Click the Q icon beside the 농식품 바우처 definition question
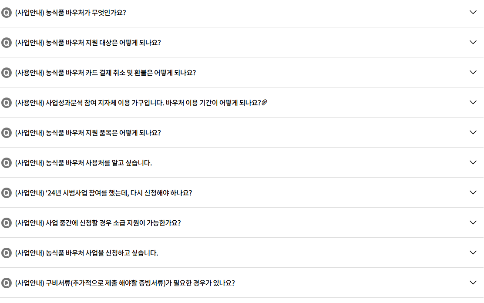Screen dimensions: 484x303 (x=6, y=13)
